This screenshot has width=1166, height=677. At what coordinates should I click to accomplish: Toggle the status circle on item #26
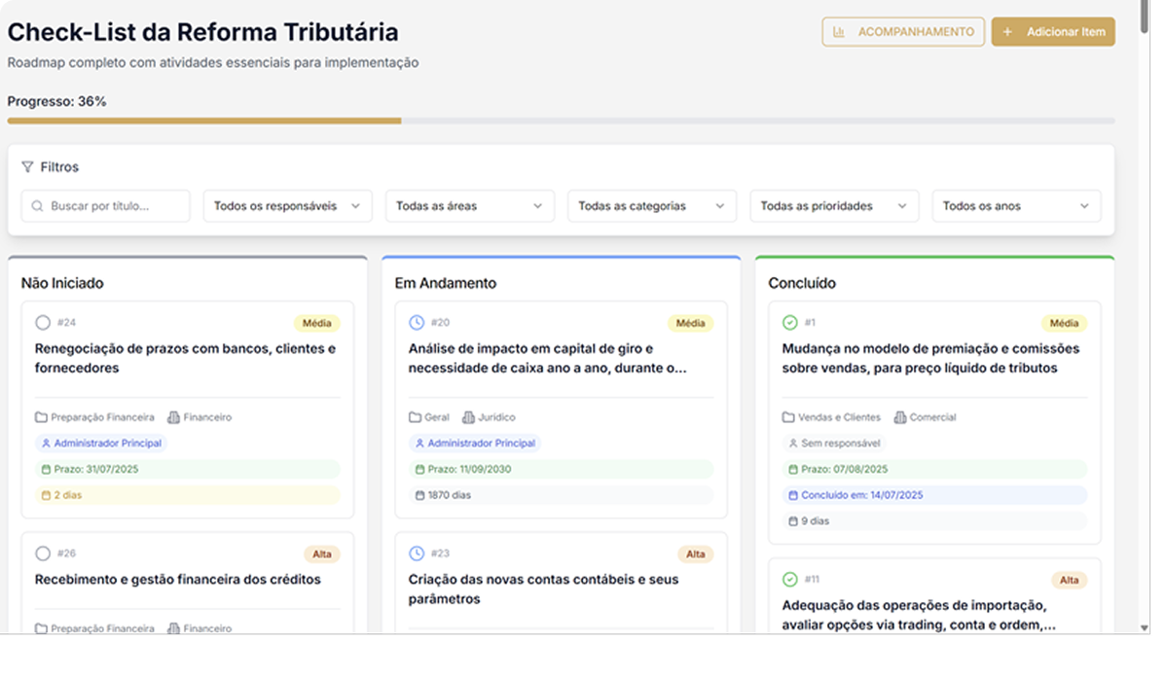(43, 553)
